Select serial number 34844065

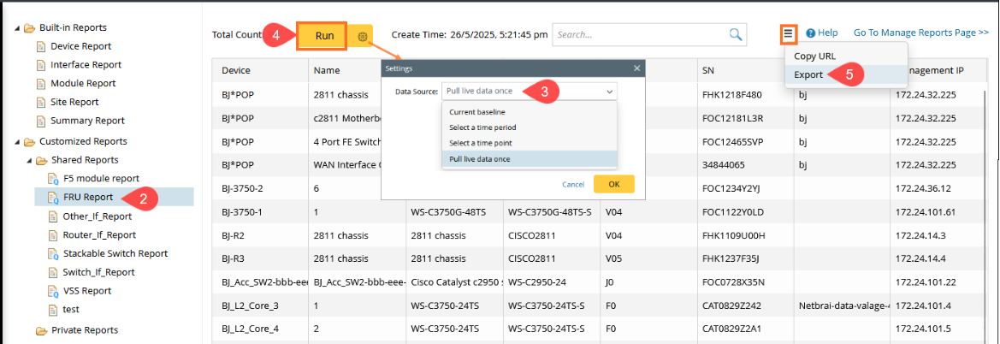[723, 164]
